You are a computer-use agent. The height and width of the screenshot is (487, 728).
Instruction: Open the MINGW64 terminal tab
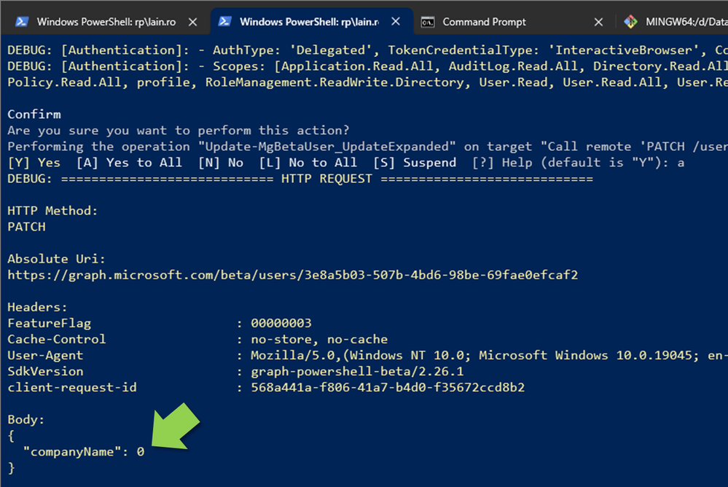(x=686, y=22)
